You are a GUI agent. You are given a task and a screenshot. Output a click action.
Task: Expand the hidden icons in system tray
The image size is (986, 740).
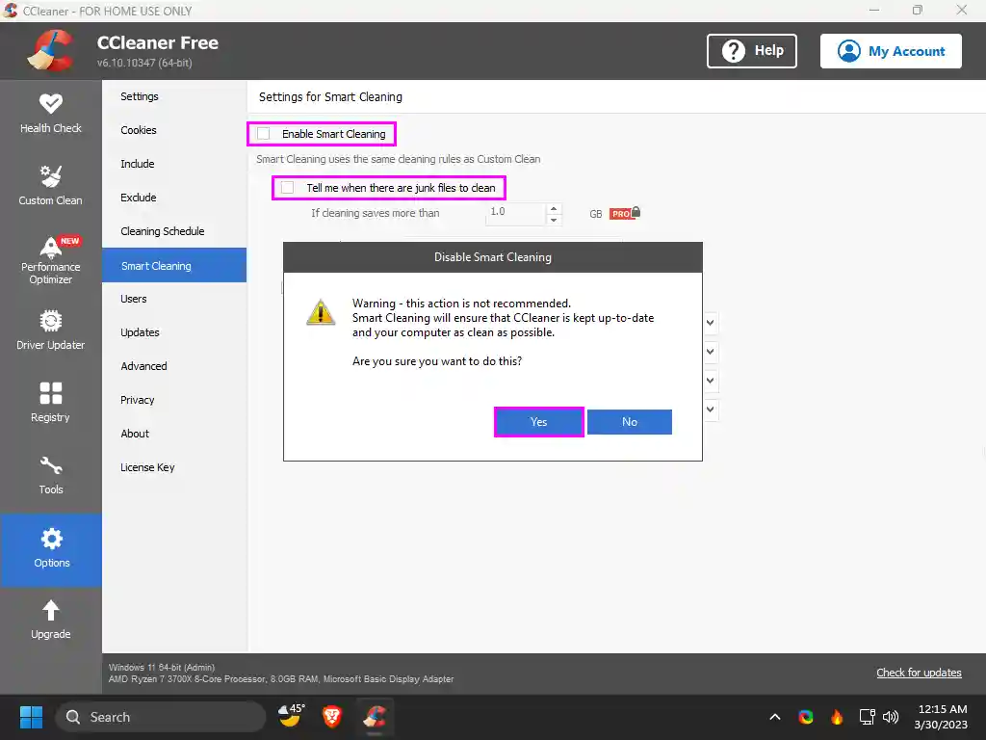tap(774, 717)
